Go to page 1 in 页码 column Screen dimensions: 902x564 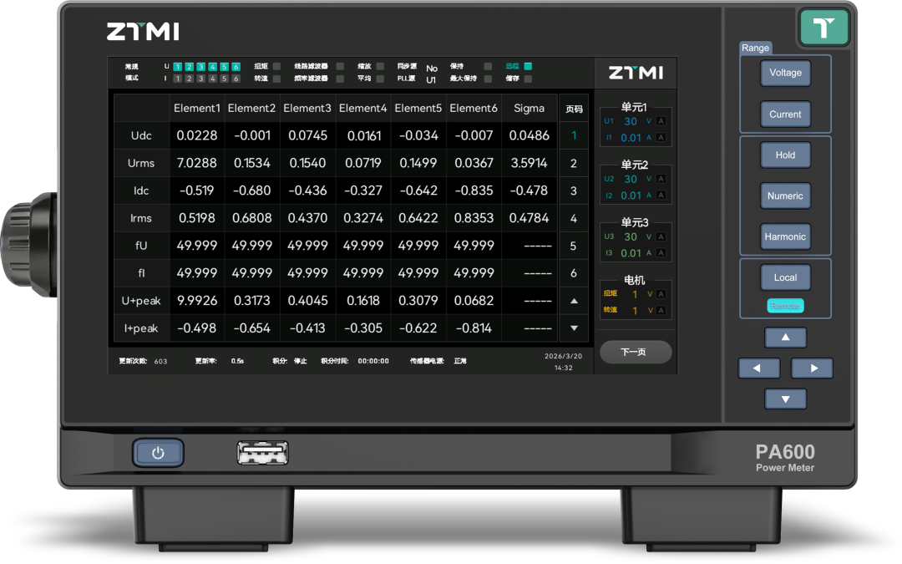[574, 136]
